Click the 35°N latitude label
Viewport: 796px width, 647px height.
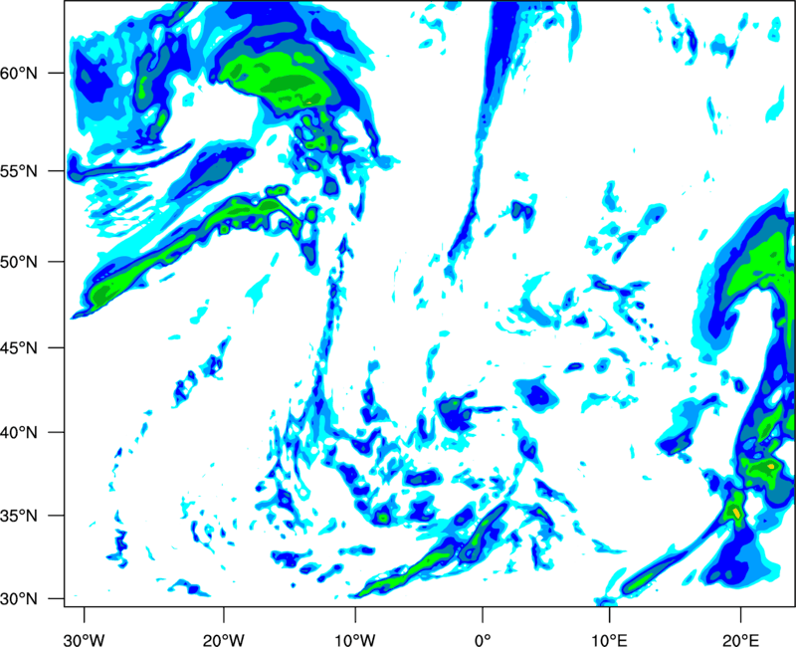[19, 516]
